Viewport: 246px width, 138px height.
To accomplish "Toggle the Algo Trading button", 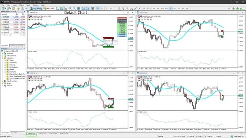I will [x=36, y=8].
